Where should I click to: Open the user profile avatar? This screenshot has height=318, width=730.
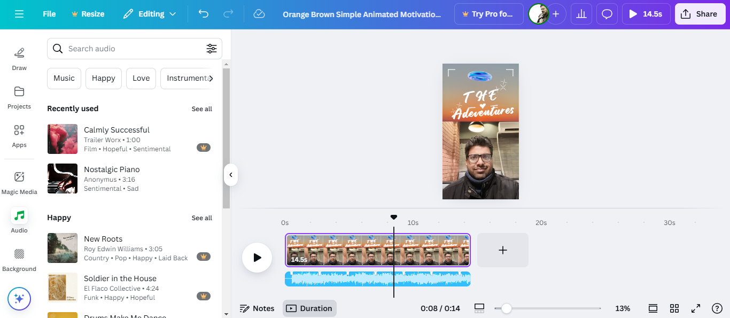click(538, 14)
